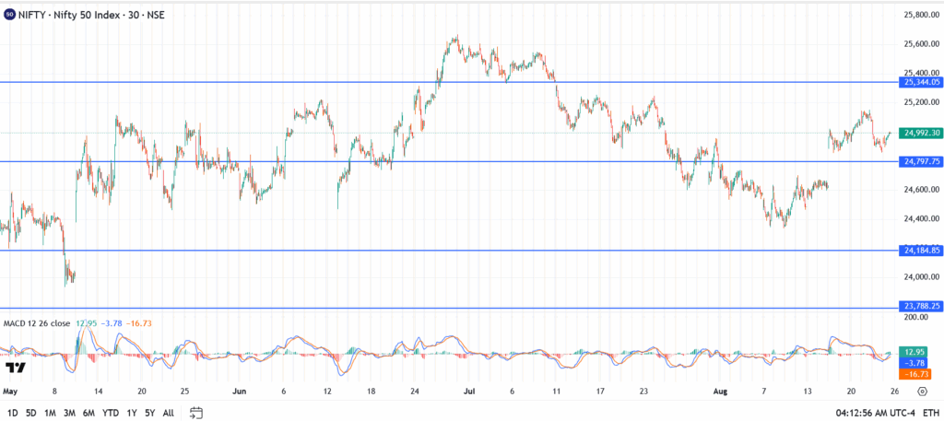944x421 pixels.
Task: Switch chart range to 1M
Action: tap(51, 414)
